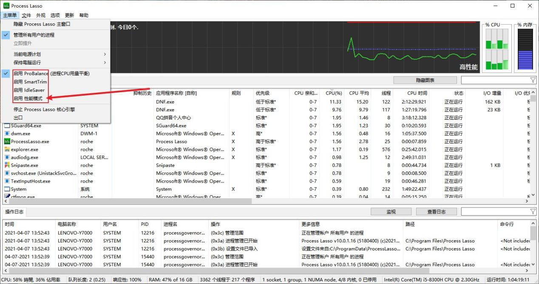Click the 监视 button
Image resolution: width=539 pixels, height=284 pixels.
click(x=391, y=211)
